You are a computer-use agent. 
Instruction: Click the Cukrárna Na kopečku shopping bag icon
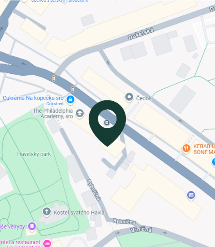pyautogui.click(x=70, y=100)
